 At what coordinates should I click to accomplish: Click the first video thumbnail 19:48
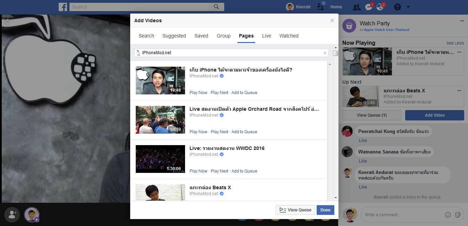tap(160, 81)
